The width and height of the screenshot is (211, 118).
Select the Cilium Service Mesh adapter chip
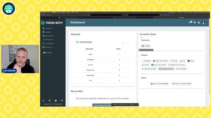(x=161, y=61)
